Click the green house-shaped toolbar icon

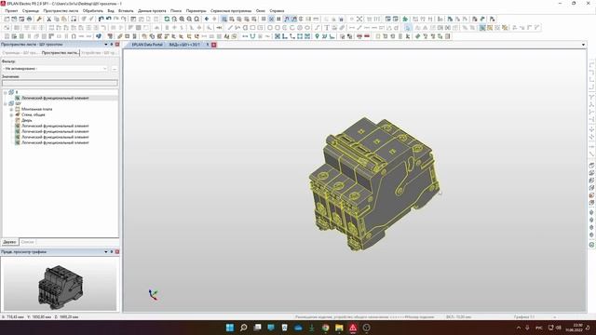[405, 19]
